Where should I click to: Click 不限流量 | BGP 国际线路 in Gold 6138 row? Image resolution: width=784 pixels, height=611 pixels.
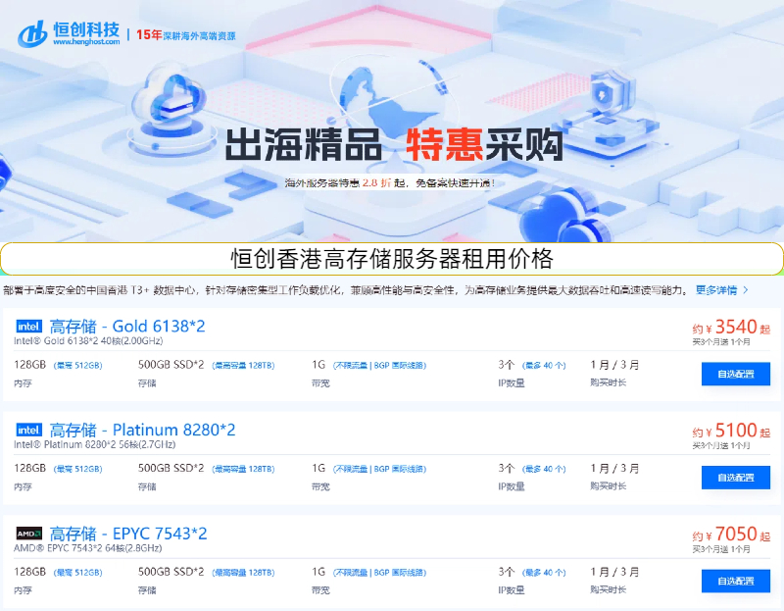[x=379, y=366]
